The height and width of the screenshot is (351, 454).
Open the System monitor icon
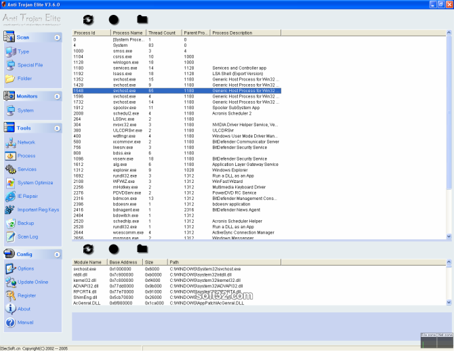[x=11, y=110]
